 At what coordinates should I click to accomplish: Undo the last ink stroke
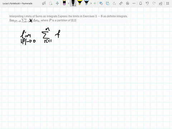tap(147, 3)
